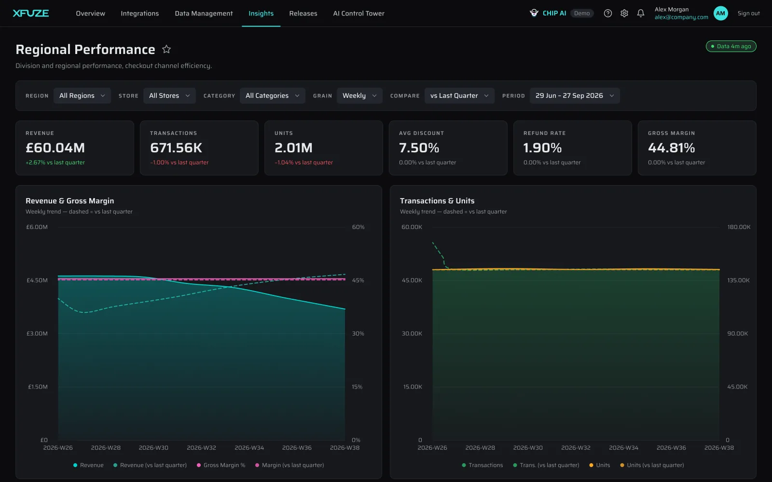The image size is (772, 482).
Task: Switch to Data Management tab
Action: [204, 13]
